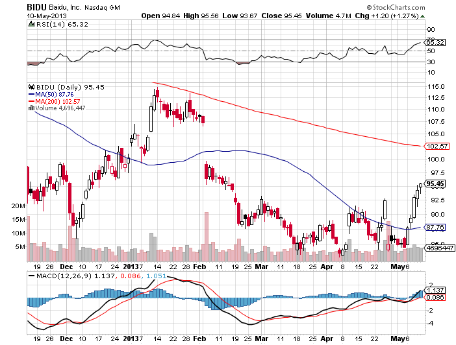456x345 pixels.
Task: Click the BIDU (Daily) 95.45 legend label
Action: [x=70, y=87]
